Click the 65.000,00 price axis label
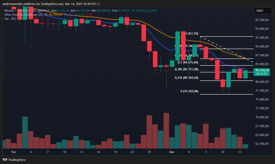This screenshot has width=275, height=164. click(x=262, y=135)
